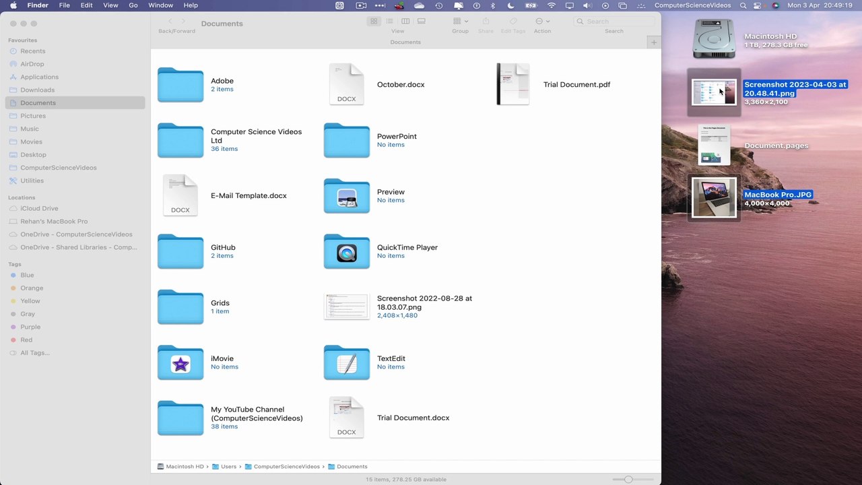
Task: Go back with the Back arrow
Action: (x=170, y=22)
